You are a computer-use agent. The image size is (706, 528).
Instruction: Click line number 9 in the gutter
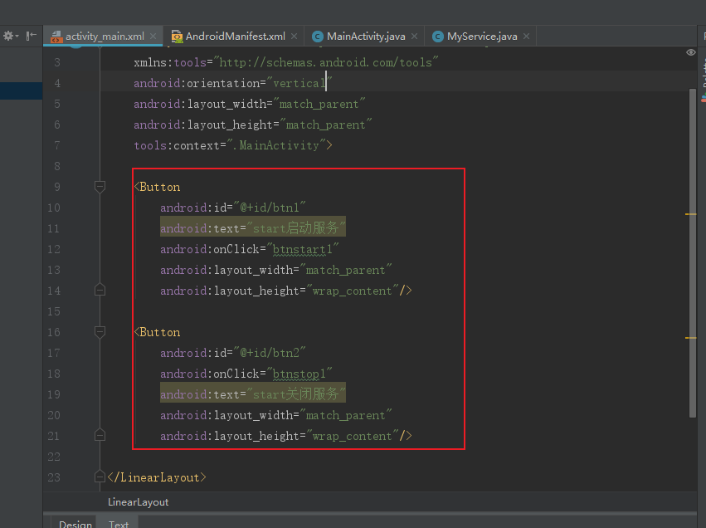[x=56, y=187]
